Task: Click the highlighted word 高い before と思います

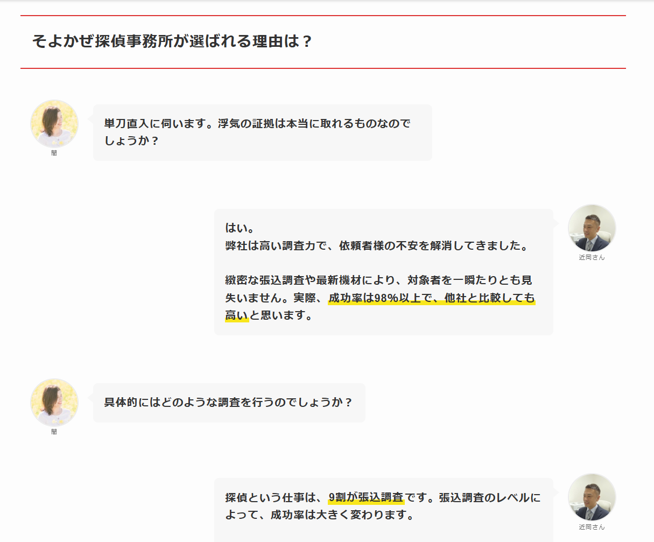Action: click(237, 315)
